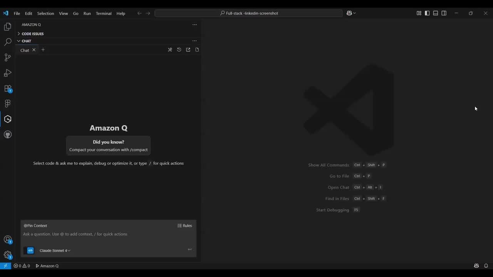The image size is (493, 277).
Task: Add a new chat tab
Action: click(x=43, y=50)
